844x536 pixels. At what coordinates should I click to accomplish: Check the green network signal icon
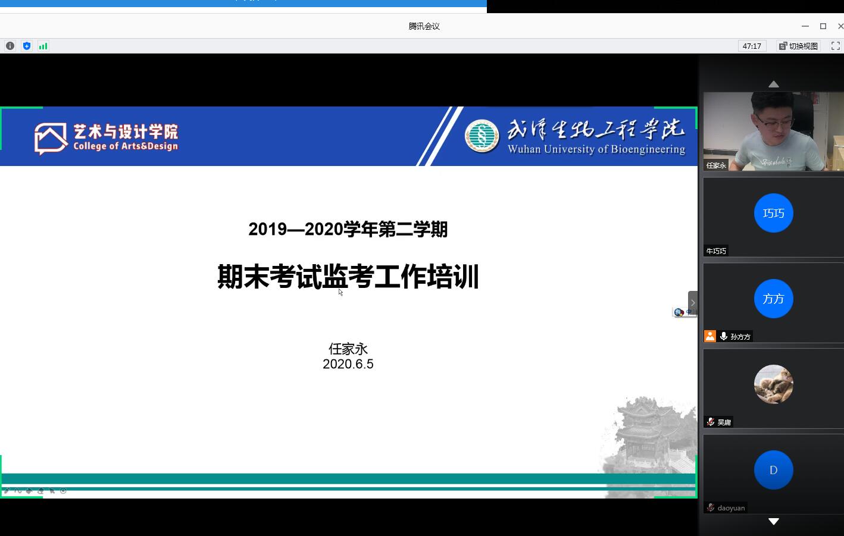point(43,46)
